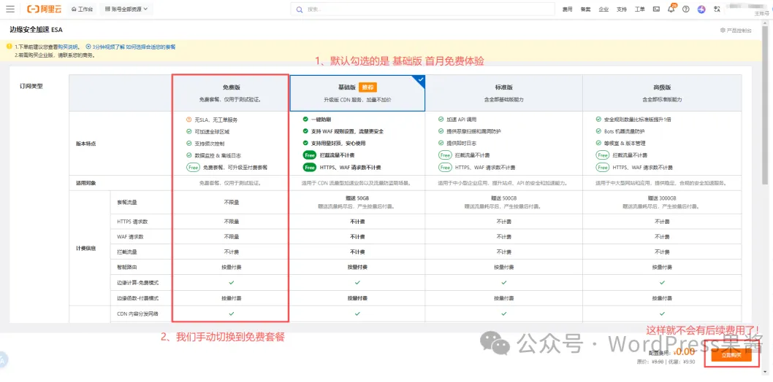The height and width of the screenshot is (382, 773).
Task: Click the language switch icon
Action: click(x=717, y=9)
